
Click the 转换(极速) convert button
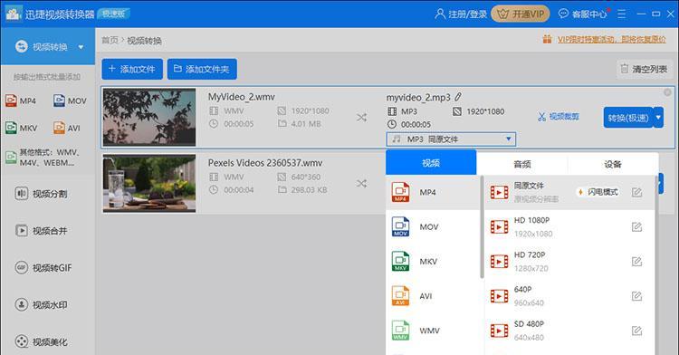pos(628,118)
